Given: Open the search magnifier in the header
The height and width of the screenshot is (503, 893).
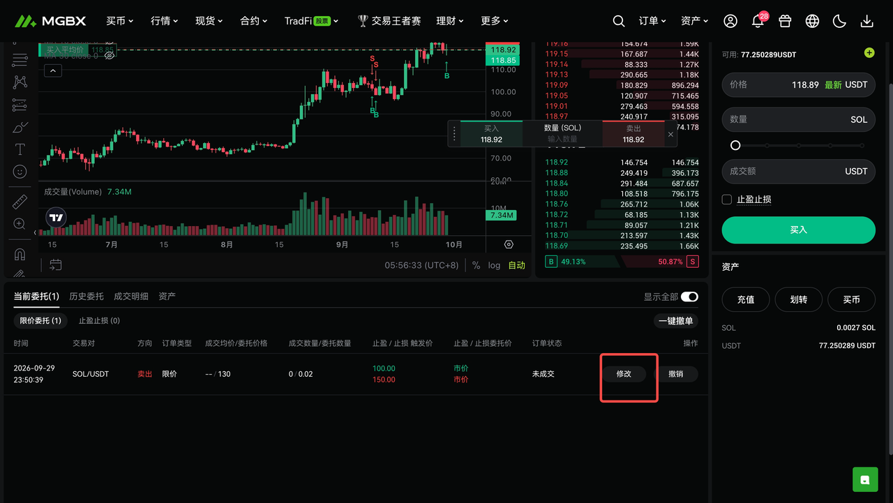Looking at the screenshot, I should coord(619,21).
